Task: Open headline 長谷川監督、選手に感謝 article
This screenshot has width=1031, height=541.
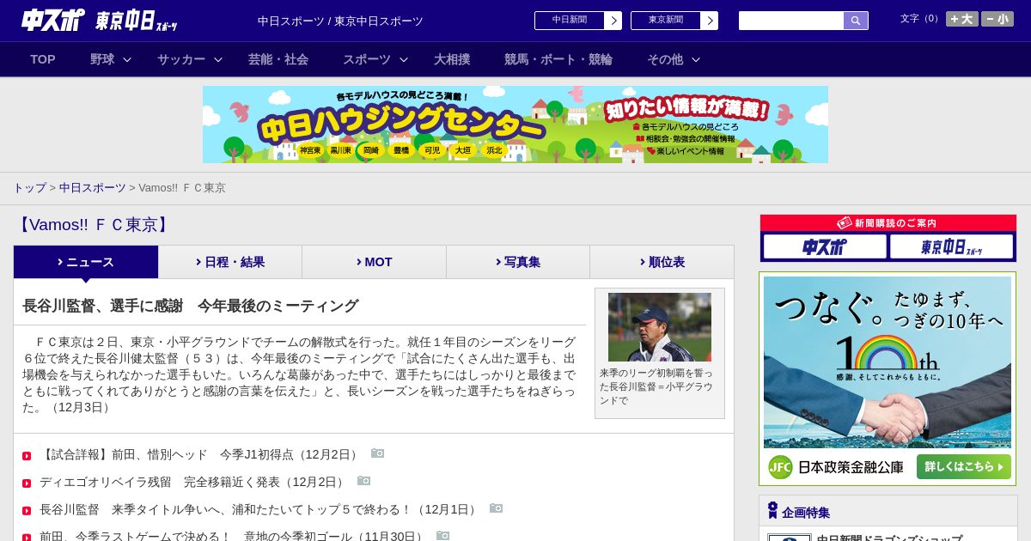Action: tap(191, 306)
